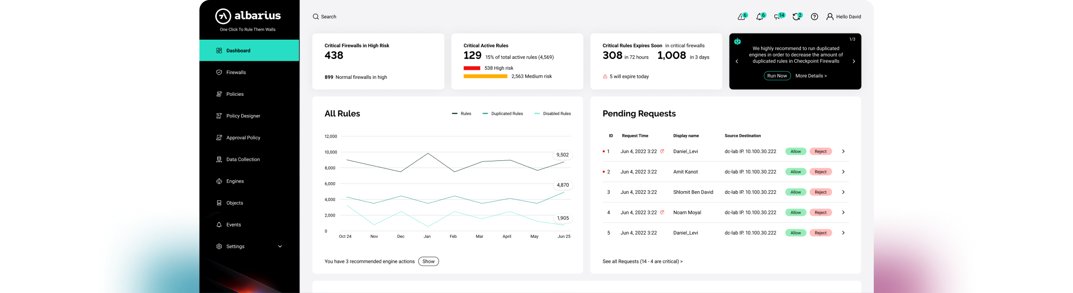Screen dimensions: 1073x293
Task: Expand Shlomit Ben David request arrow
Action: [x=843, y=192]
